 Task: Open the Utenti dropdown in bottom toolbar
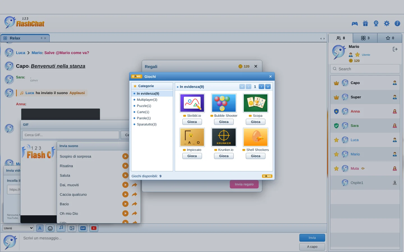[x=18, y=228]
